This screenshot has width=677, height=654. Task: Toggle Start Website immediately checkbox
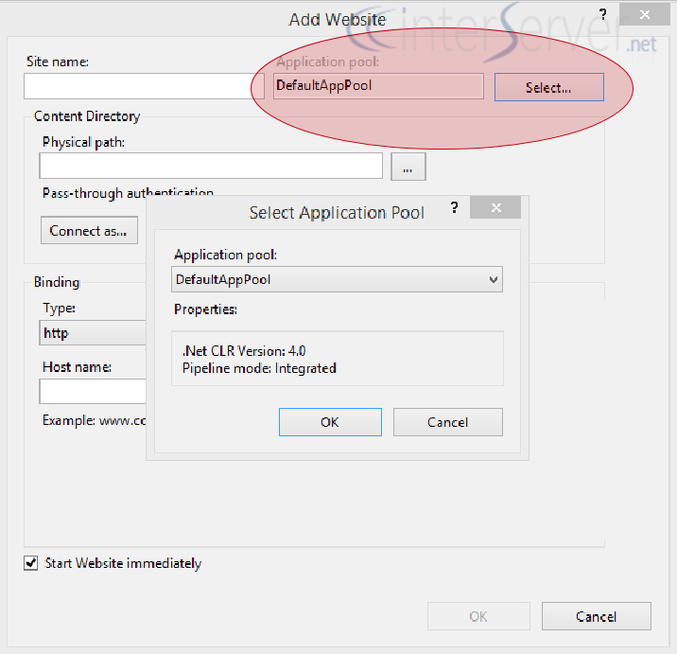pyautogui.click(x=30, y=563)
